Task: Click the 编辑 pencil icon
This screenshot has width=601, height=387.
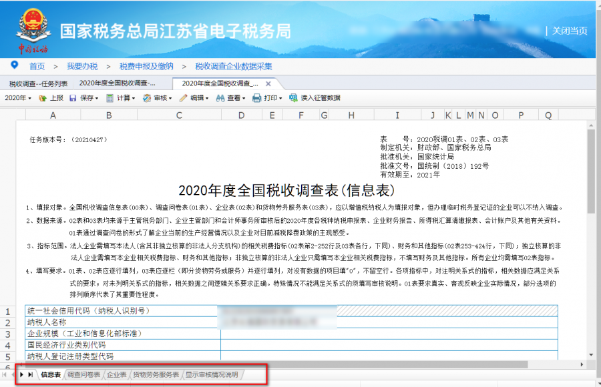Action: click(x=183, y=98)
